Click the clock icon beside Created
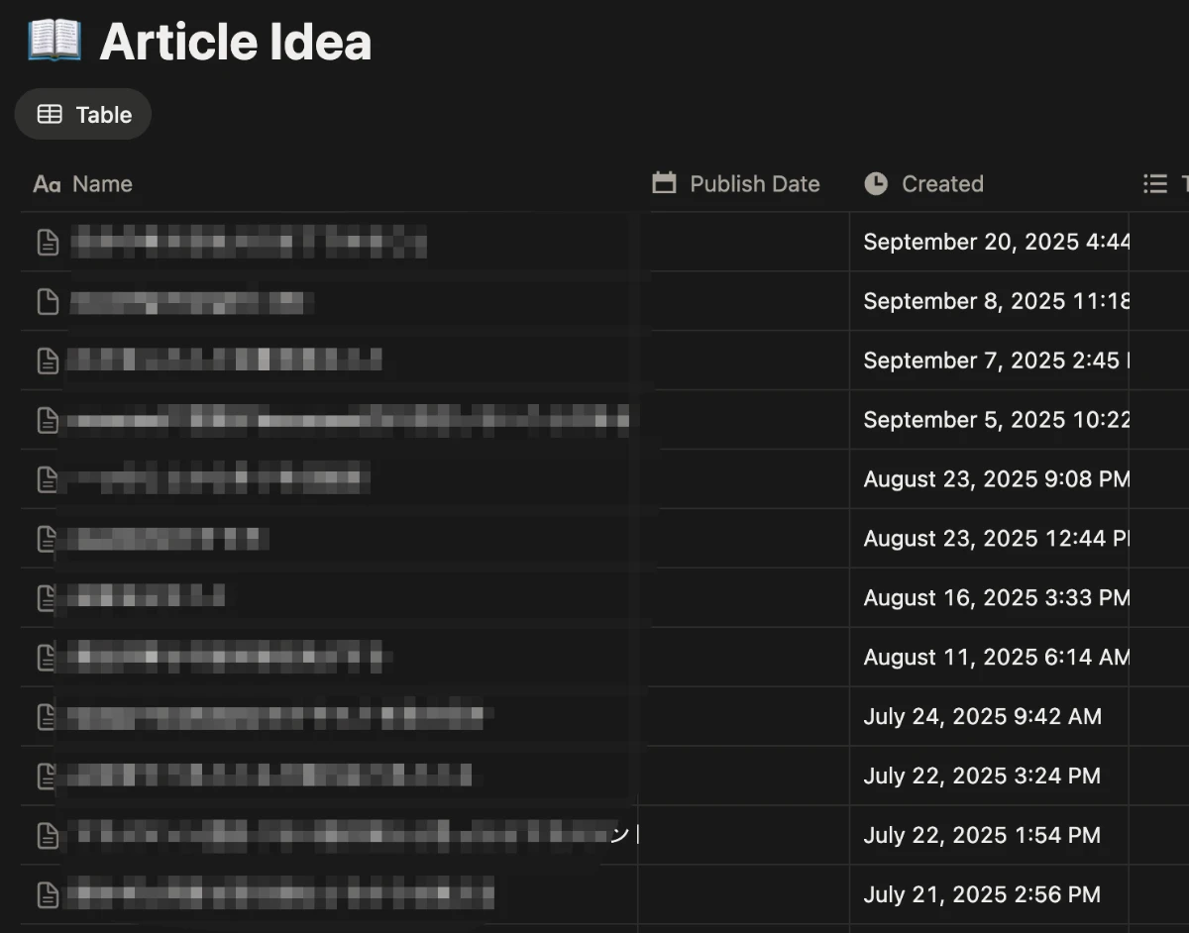The image size is (1189, 933). coord(876,184)
